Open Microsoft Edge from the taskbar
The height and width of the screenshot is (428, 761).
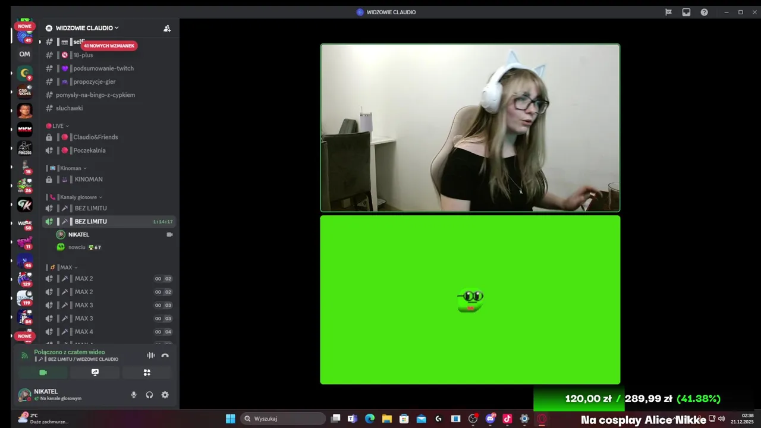[370, 418]
